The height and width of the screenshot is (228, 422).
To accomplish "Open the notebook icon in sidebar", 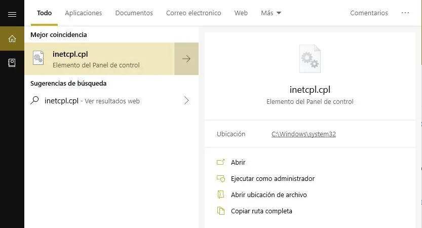I will pyautogui.click(x=12, y=63).
